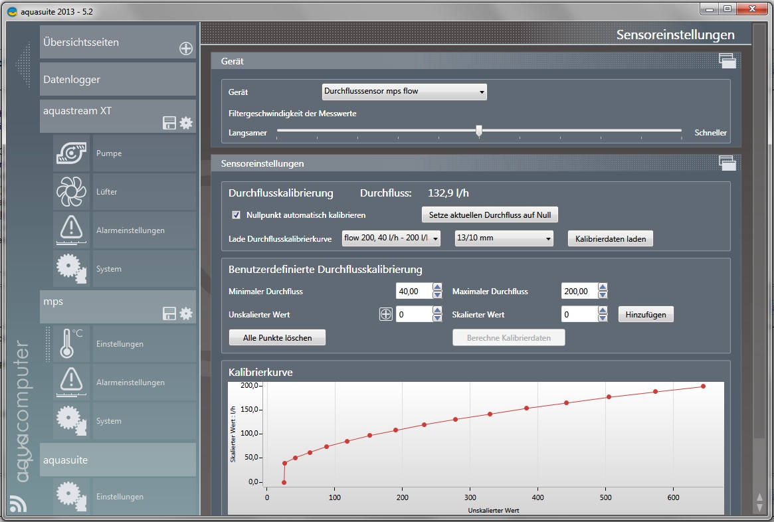Click the Pumpe fan-pump icon
774x522 pixels.
tap(71, 153)
